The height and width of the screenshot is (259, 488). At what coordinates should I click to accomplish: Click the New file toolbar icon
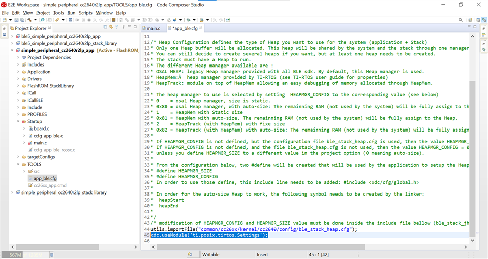pyautogui.click(x=5, y=20)
